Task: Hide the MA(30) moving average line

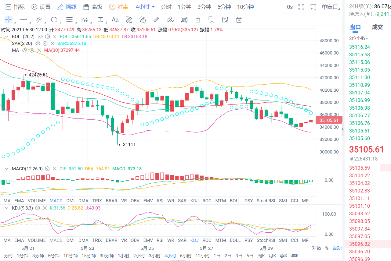Action: click(24, 50)
